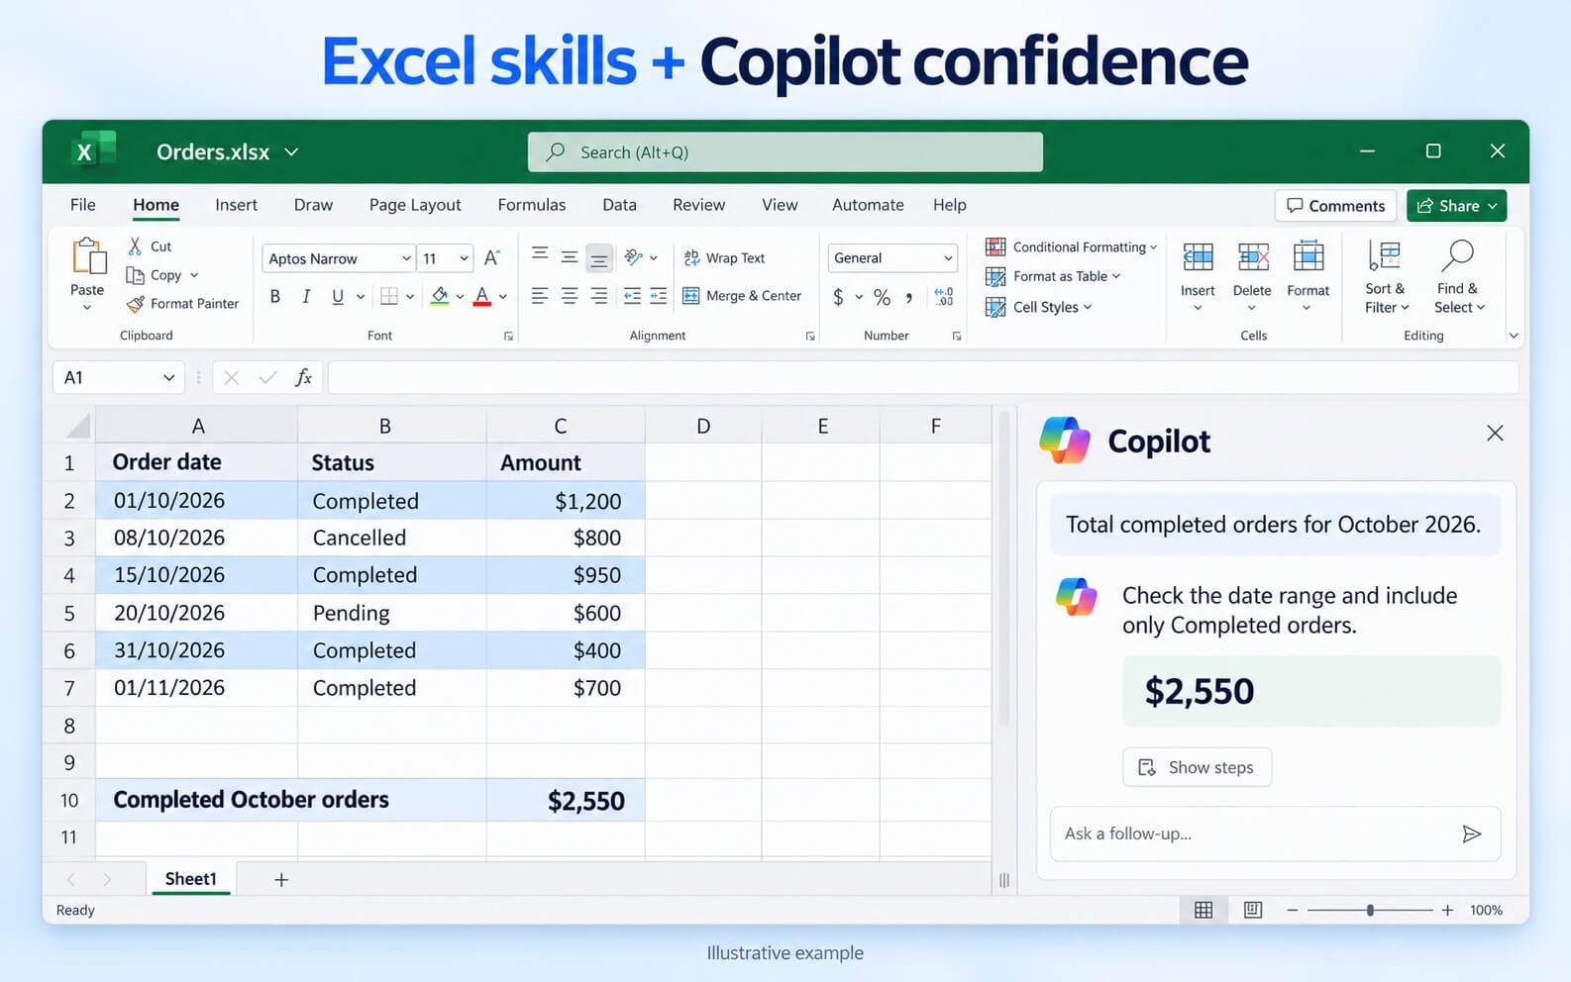Toggle right text alignment
Screen dimensions: 1571x982
[x=599, y=296]
